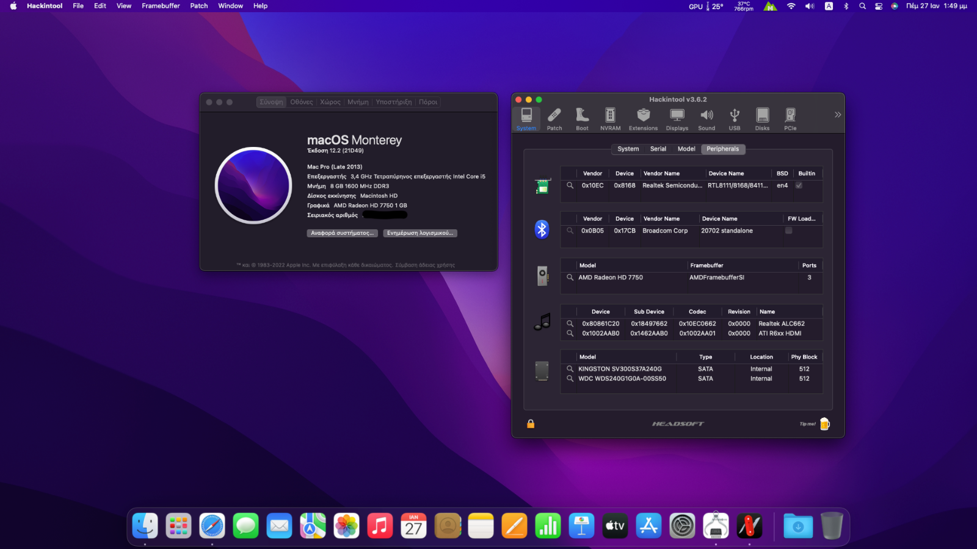Toggle the FW Loaded checkbox for Broadcom
977x549 pixels.
pos(788,231)
